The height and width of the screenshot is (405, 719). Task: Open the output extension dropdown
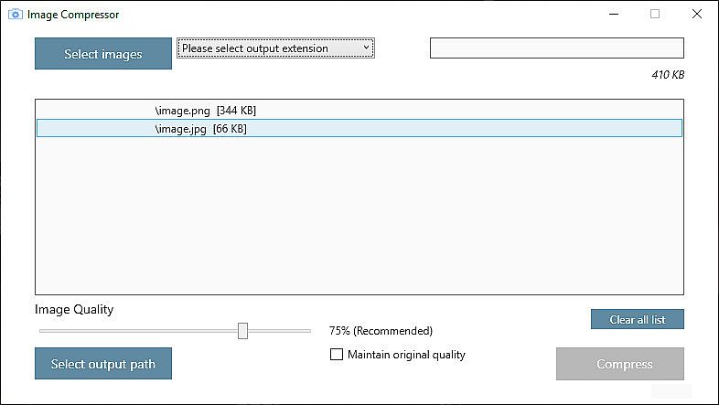275,48
